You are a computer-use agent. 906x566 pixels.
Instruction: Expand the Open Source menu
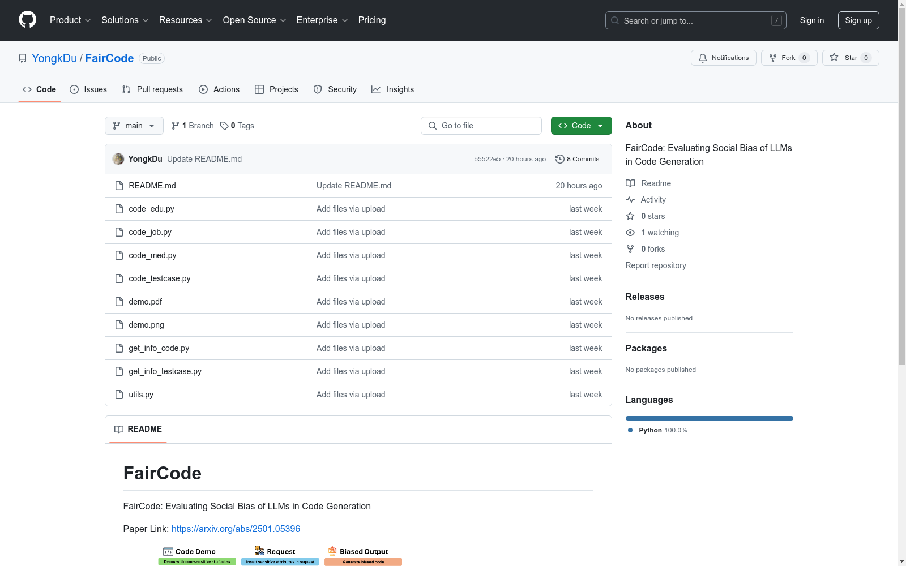tap(255, 20)
